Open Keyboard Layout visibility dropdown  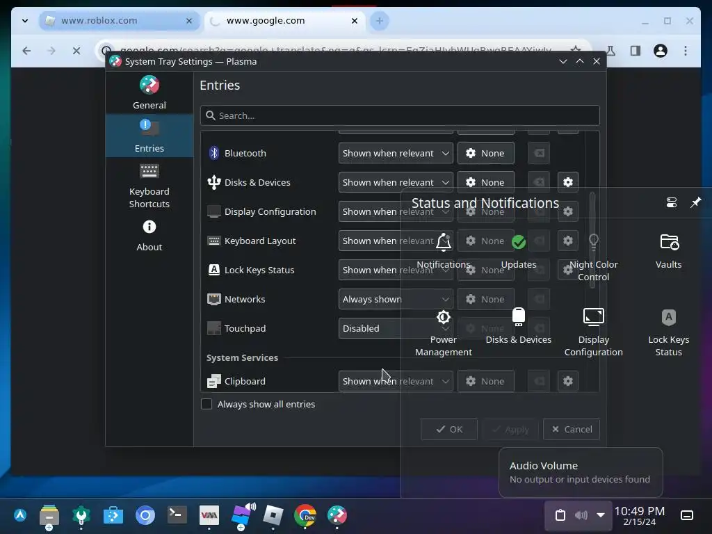pyautogui.click(x=396, y=241)
